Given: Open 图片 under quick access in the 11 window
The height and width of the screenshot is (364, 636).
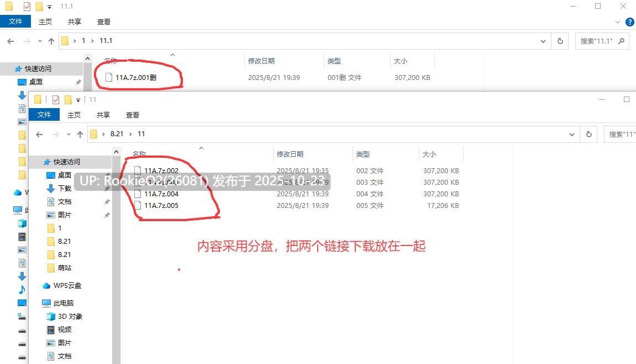Looking at the screenshot, I should click(x=65, y=215).
